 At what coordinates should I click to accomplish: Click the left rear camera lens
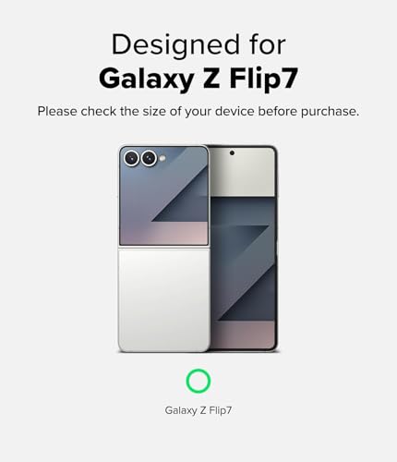point(131,158)
